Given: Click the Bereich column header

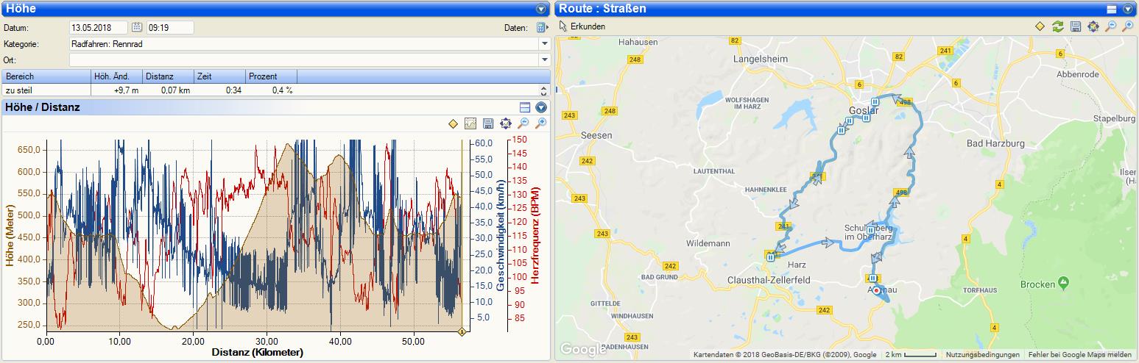Looking at the screenshot, I should click(46, 76).
